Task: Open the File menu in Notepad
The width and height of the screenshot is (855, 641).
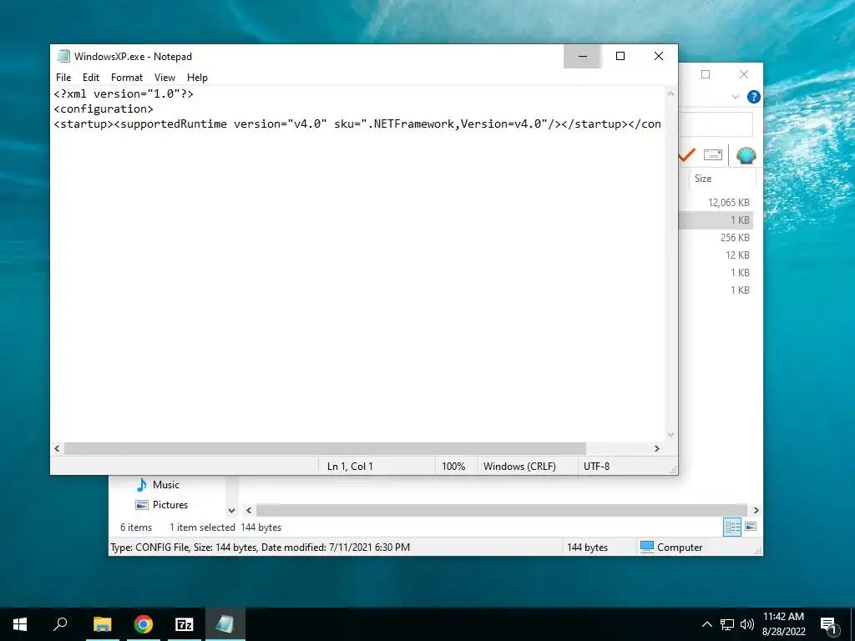Action: pyautogui.click(x=63, y=78)
